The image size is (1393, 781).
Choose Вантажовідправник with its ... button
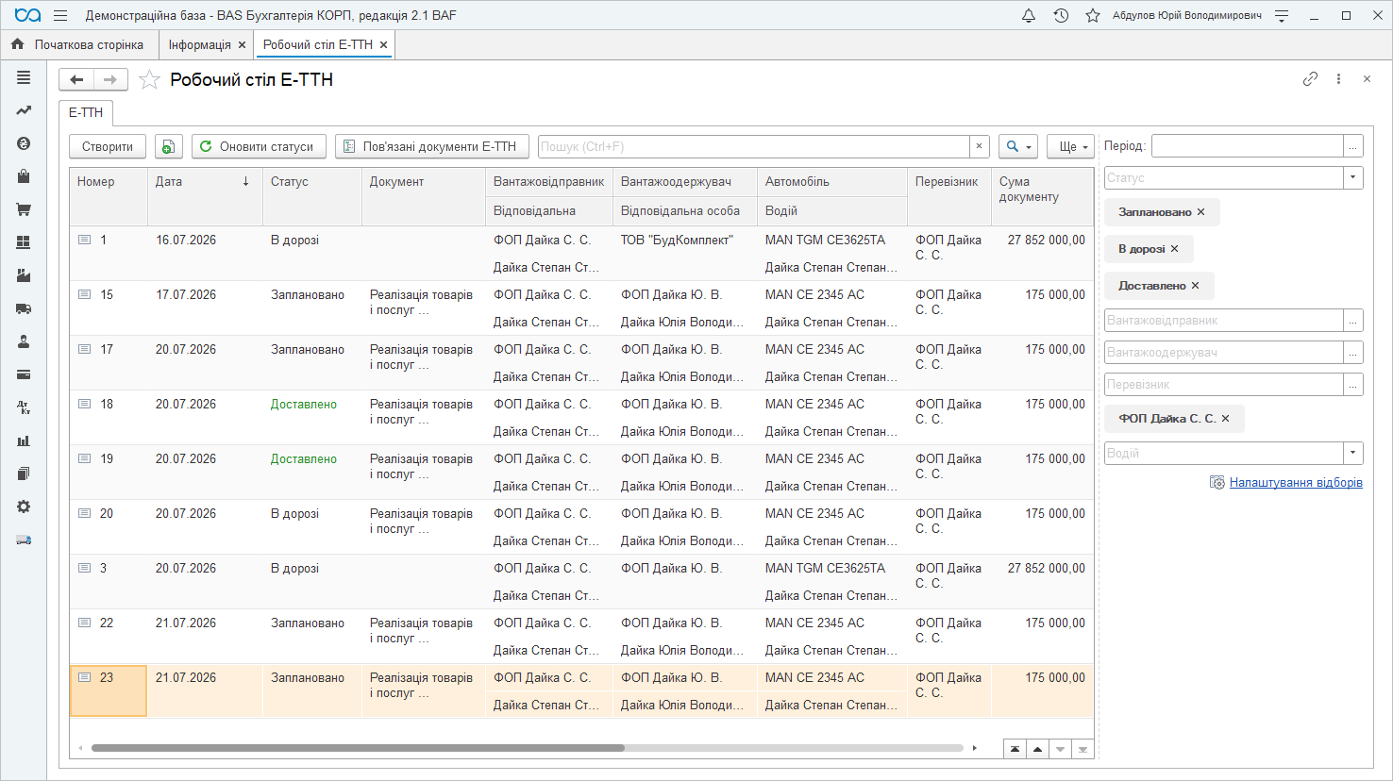1353,321
